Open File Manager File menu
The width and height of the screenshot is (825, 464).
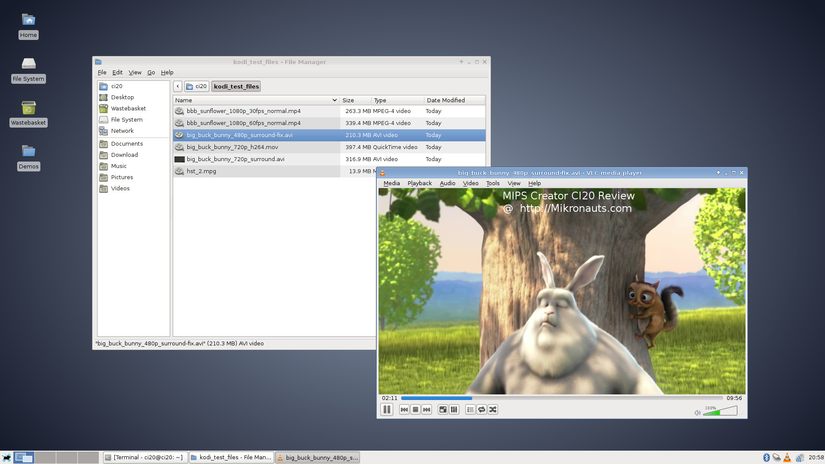(x=102, y=73)
